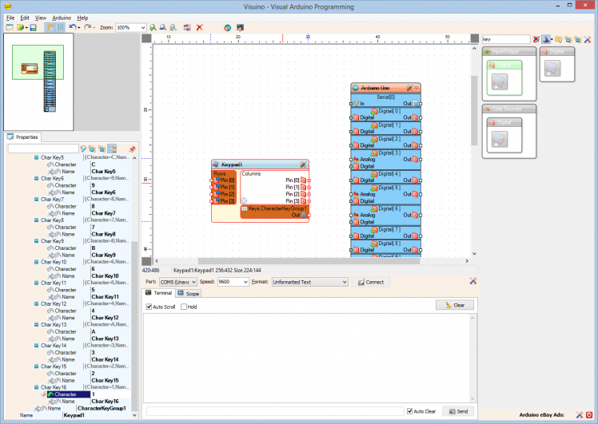
Task: Enable the Hold checkbox
Action: (184, 307)
